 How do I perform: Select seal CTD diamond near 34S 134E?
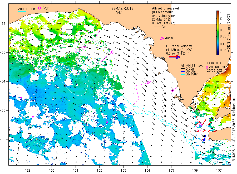(x=148, y=83)
